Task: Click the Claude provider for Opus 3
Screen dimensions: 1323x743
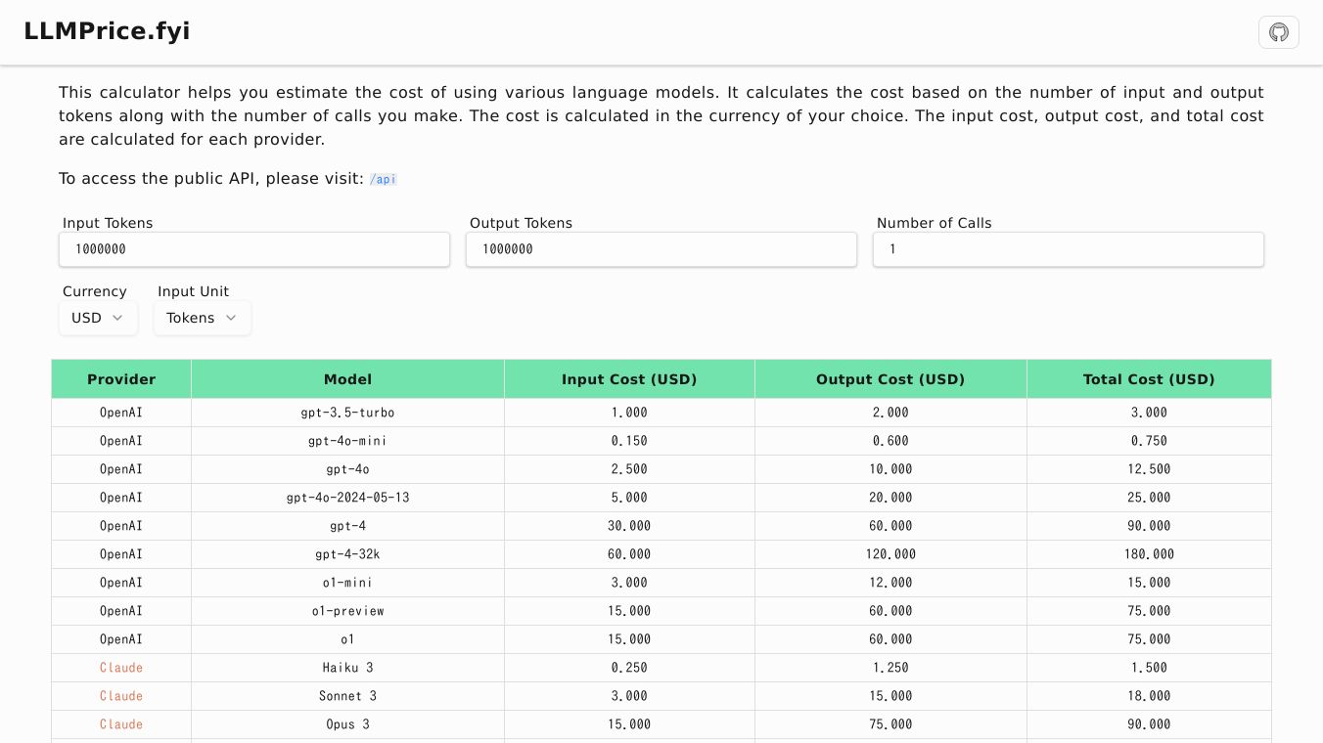Action: 121,724
